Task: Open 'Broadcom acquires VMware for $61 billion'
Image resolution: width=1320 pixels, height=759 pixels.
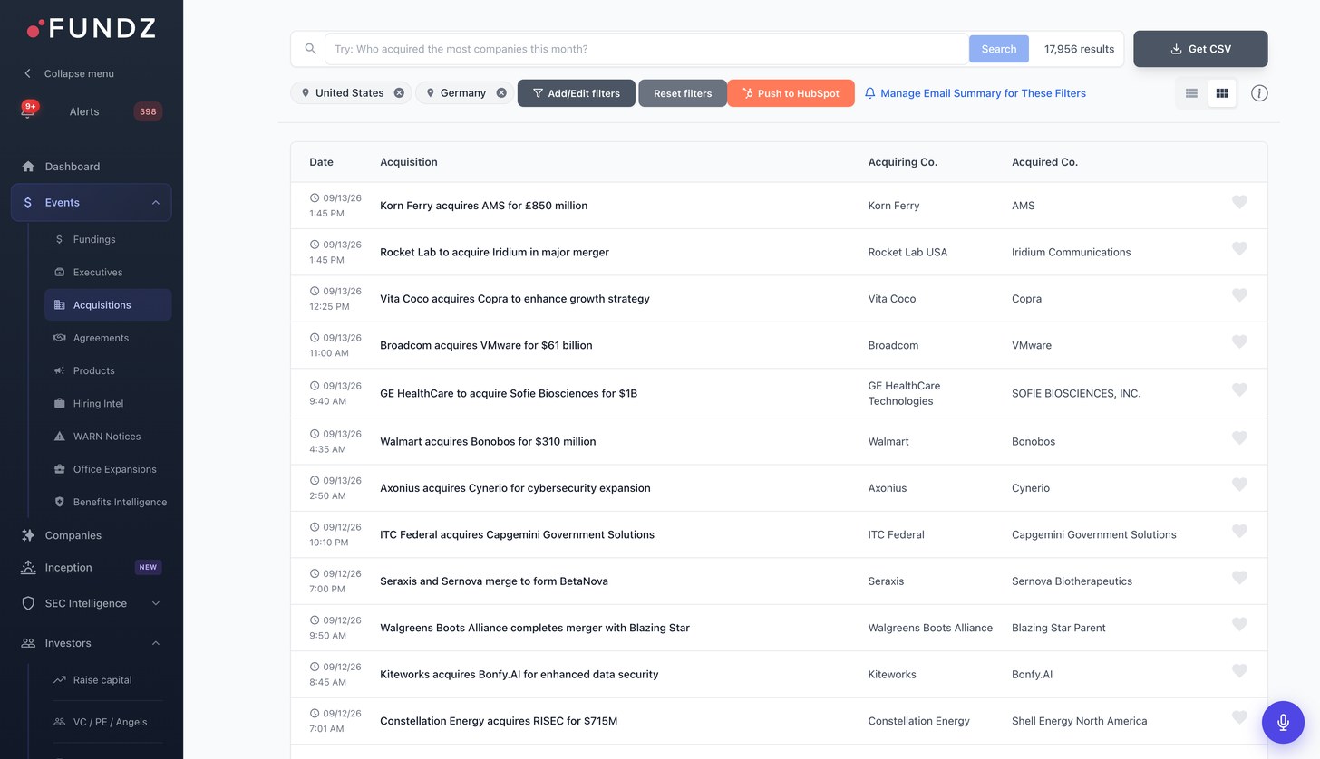Action: [x=486, y=345]
